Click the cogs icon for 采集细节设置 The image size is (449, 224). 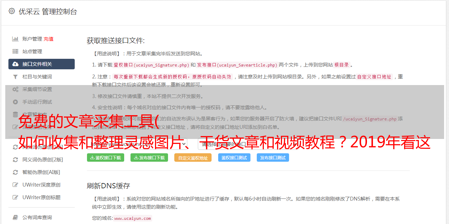pyautogui.click(x=15, y=89)
